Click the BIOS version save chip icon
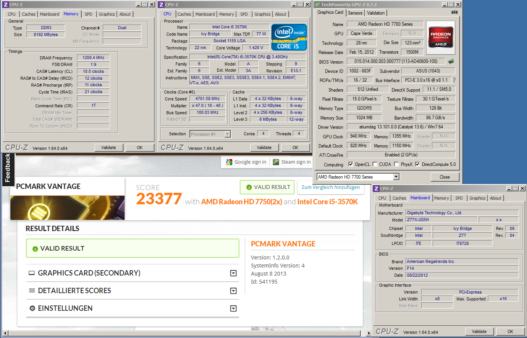The width and height of the screenshot is (527, 338). tap(451, 61)
